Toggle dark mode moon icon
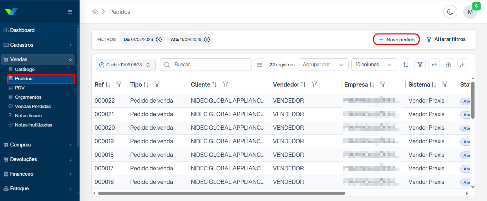The width and height of the screenshot is (487, 201). tap(450, 12)
